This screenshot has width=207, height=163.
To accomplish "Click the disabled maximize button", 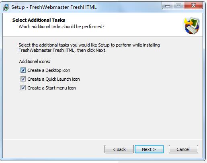I will (x=178, y=6).
